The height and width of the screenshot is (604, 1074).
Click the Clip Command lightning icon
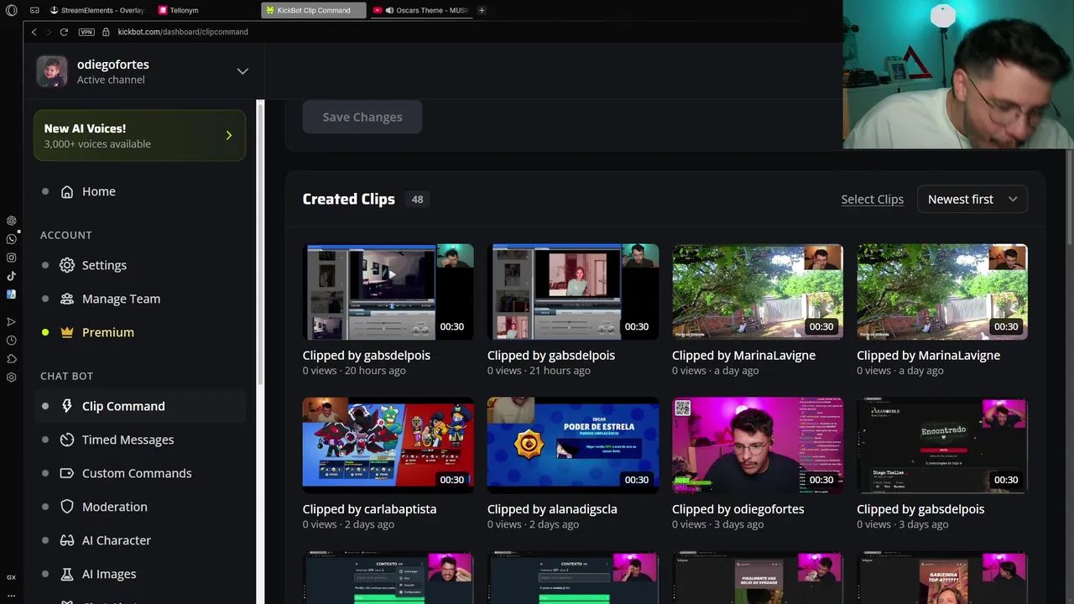click(x=67, y=406)
